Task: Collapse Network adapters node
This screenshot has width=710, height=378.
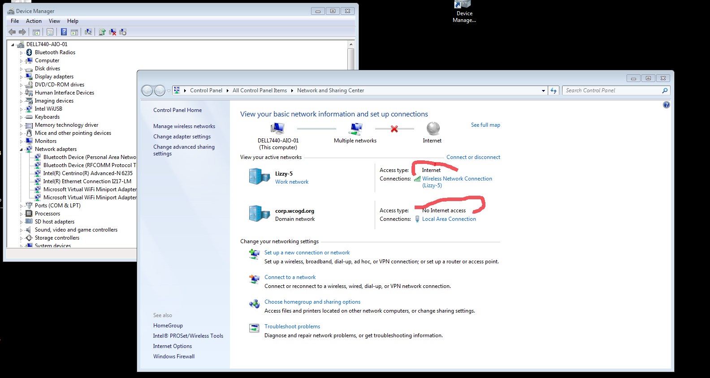Action: (21, 150)
